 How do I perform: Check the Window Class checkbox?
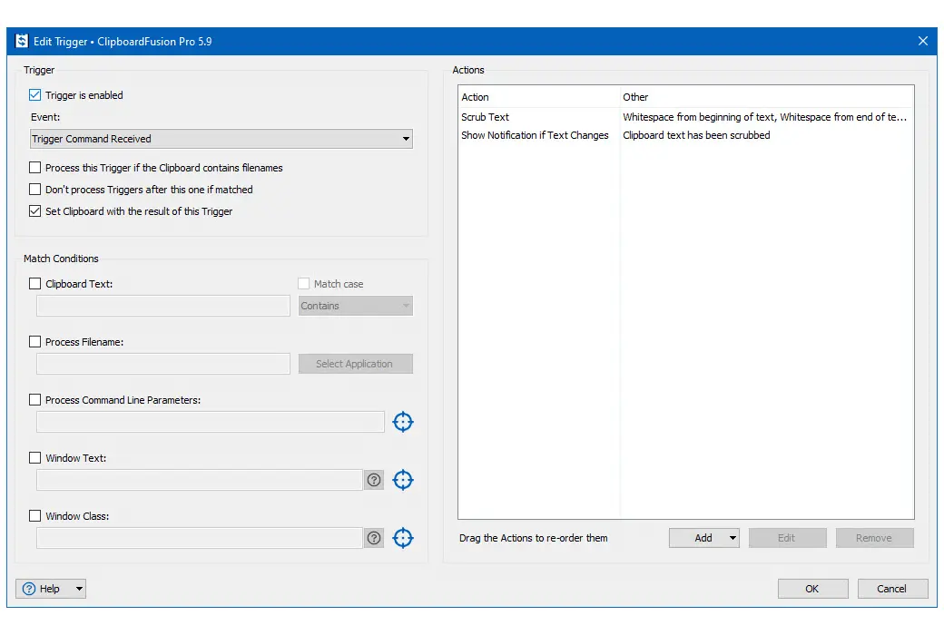(34, 516)
